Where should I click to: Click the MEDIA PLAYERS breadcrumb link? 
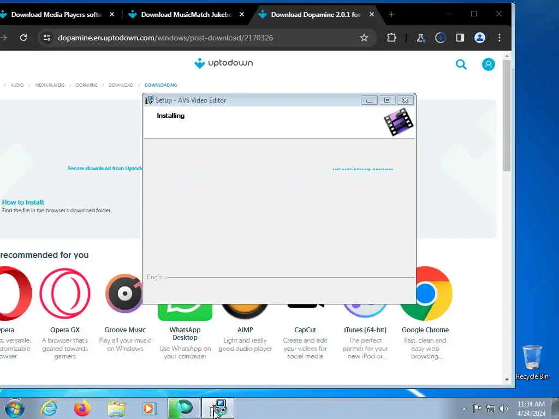(x=50, y=85)
